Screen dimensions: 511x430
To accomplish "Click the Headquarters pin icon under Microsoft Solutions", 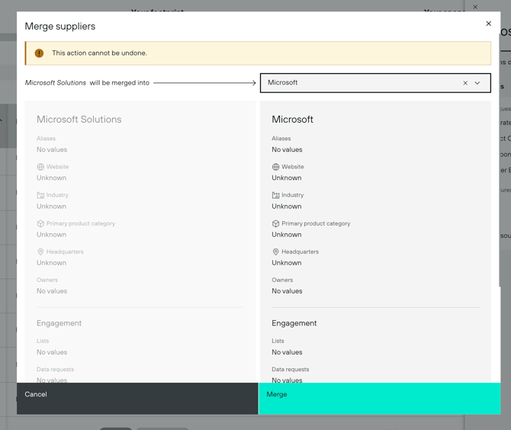I will tap(40, 252).
